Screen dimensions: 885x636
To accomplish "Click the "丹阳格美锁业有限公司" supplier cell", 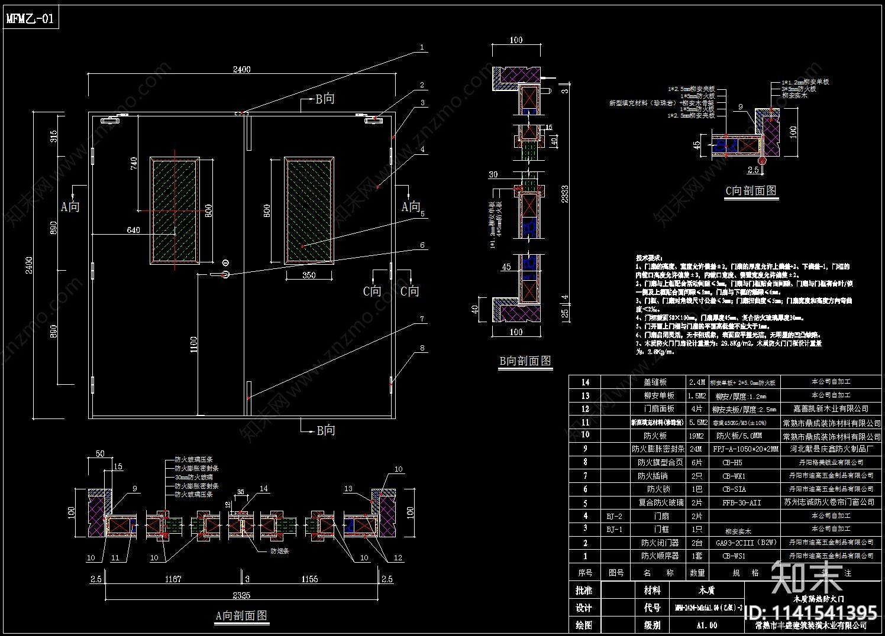I will click(831, 462).
